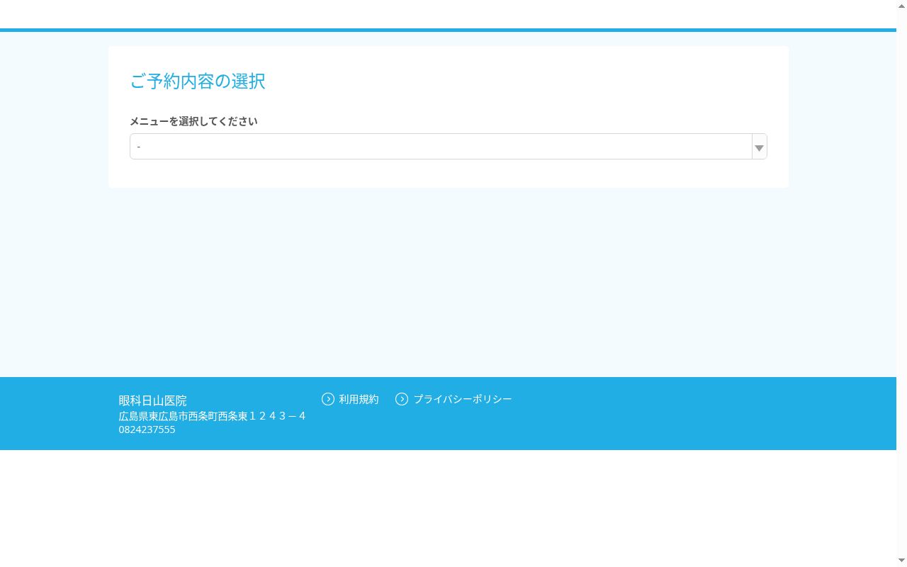This screenshot has height=567, width=907.
Task: Open the 利用規約 link
Action: tap(359, 399)
